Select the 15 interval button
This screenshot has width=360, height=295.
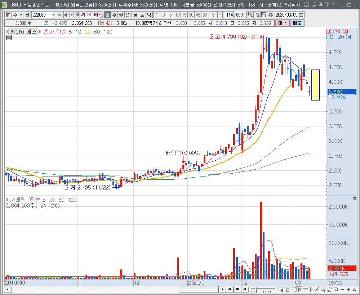point(185,15)
